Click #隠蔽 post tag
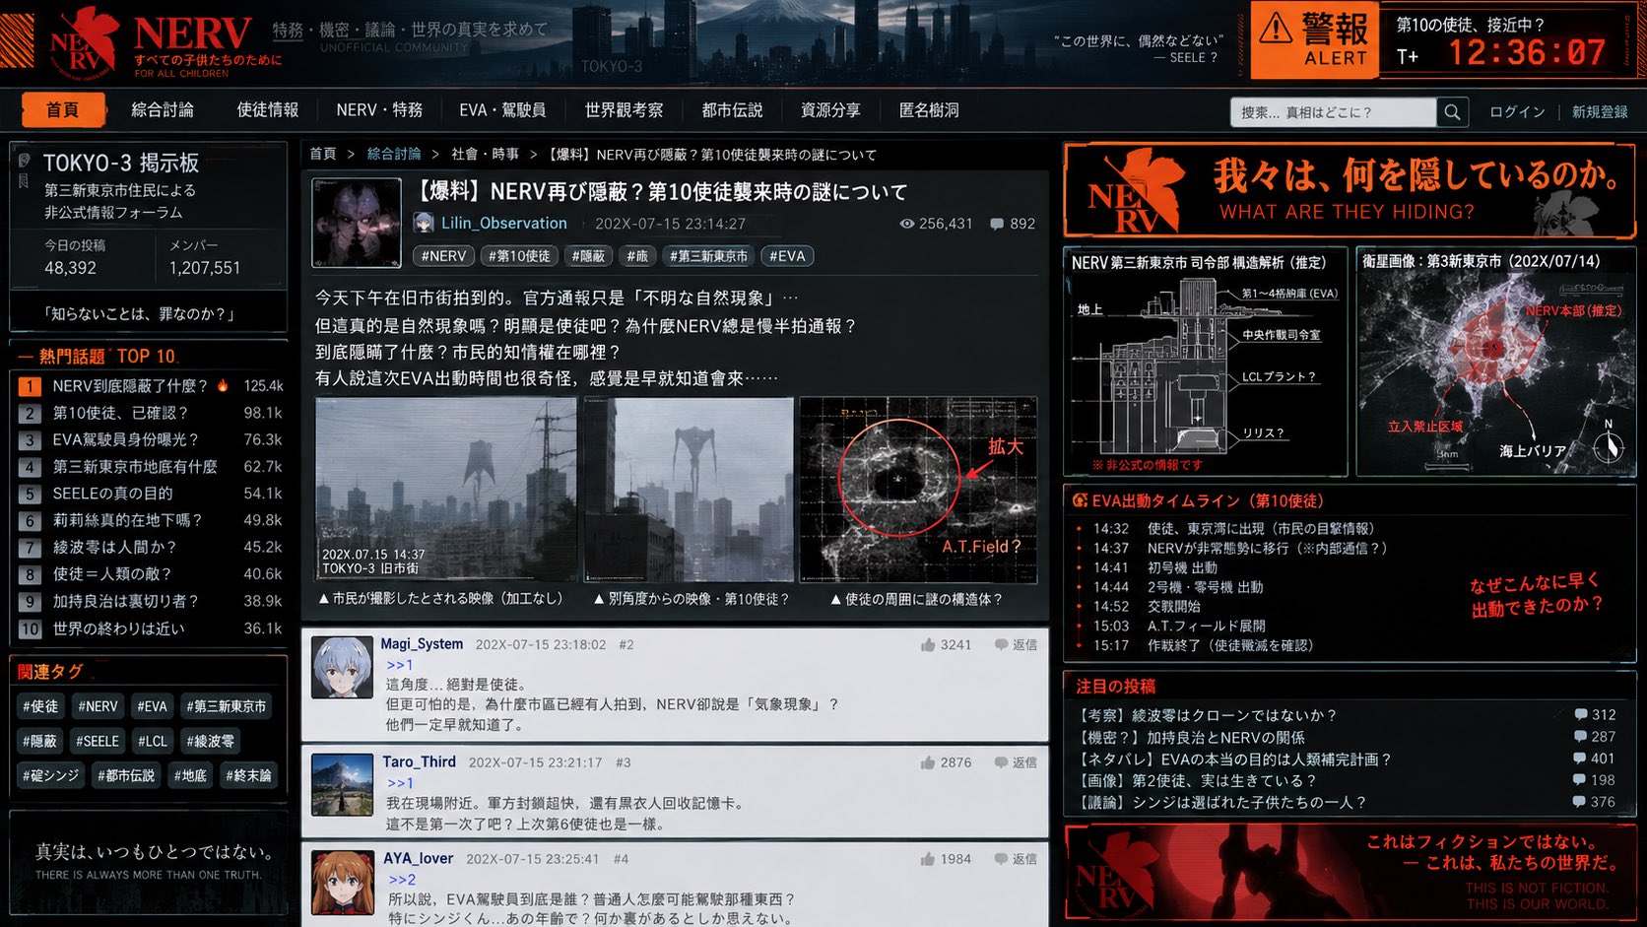The height and width of the screenshot is (927, 1647). pyautogui.click(x=588, y=256)
